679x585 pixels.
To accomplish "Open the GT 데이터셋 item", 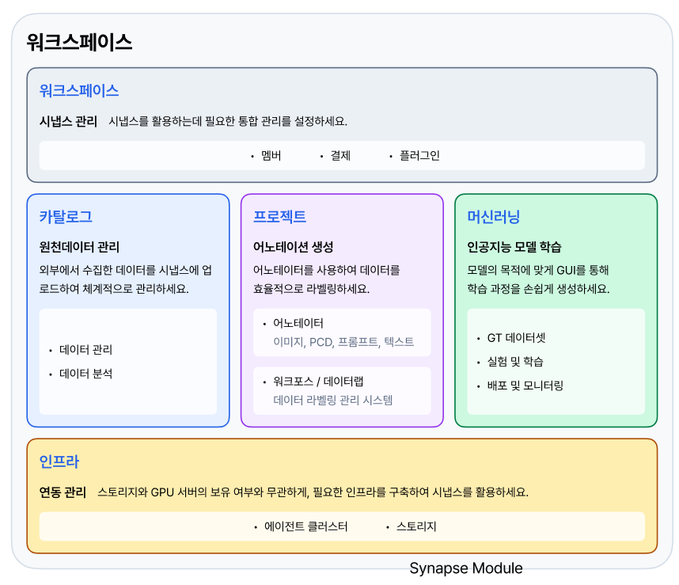I will point(516,338).
